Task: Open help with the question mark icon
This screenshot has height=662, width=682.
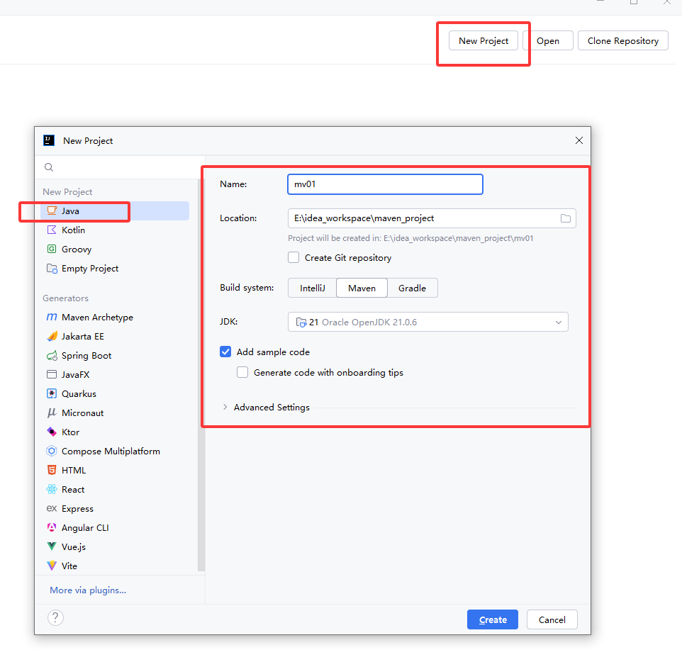Action: coord(56,617)
